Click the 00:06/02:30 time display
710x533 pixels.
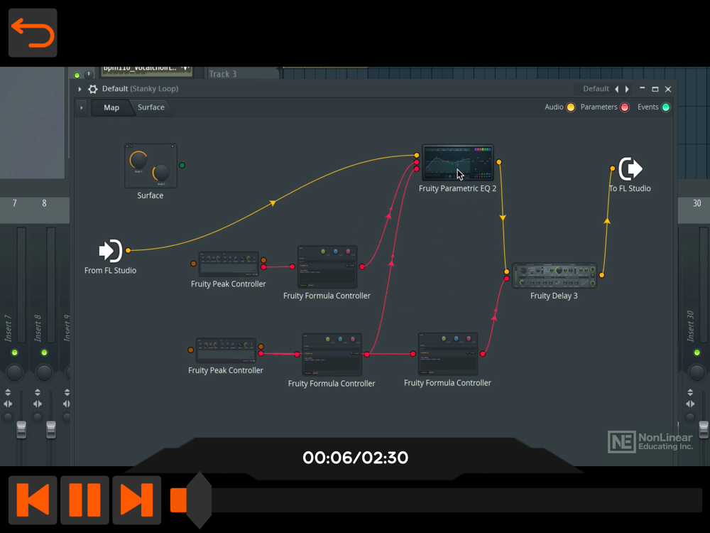pyautogui.click(x=356, y=458)
